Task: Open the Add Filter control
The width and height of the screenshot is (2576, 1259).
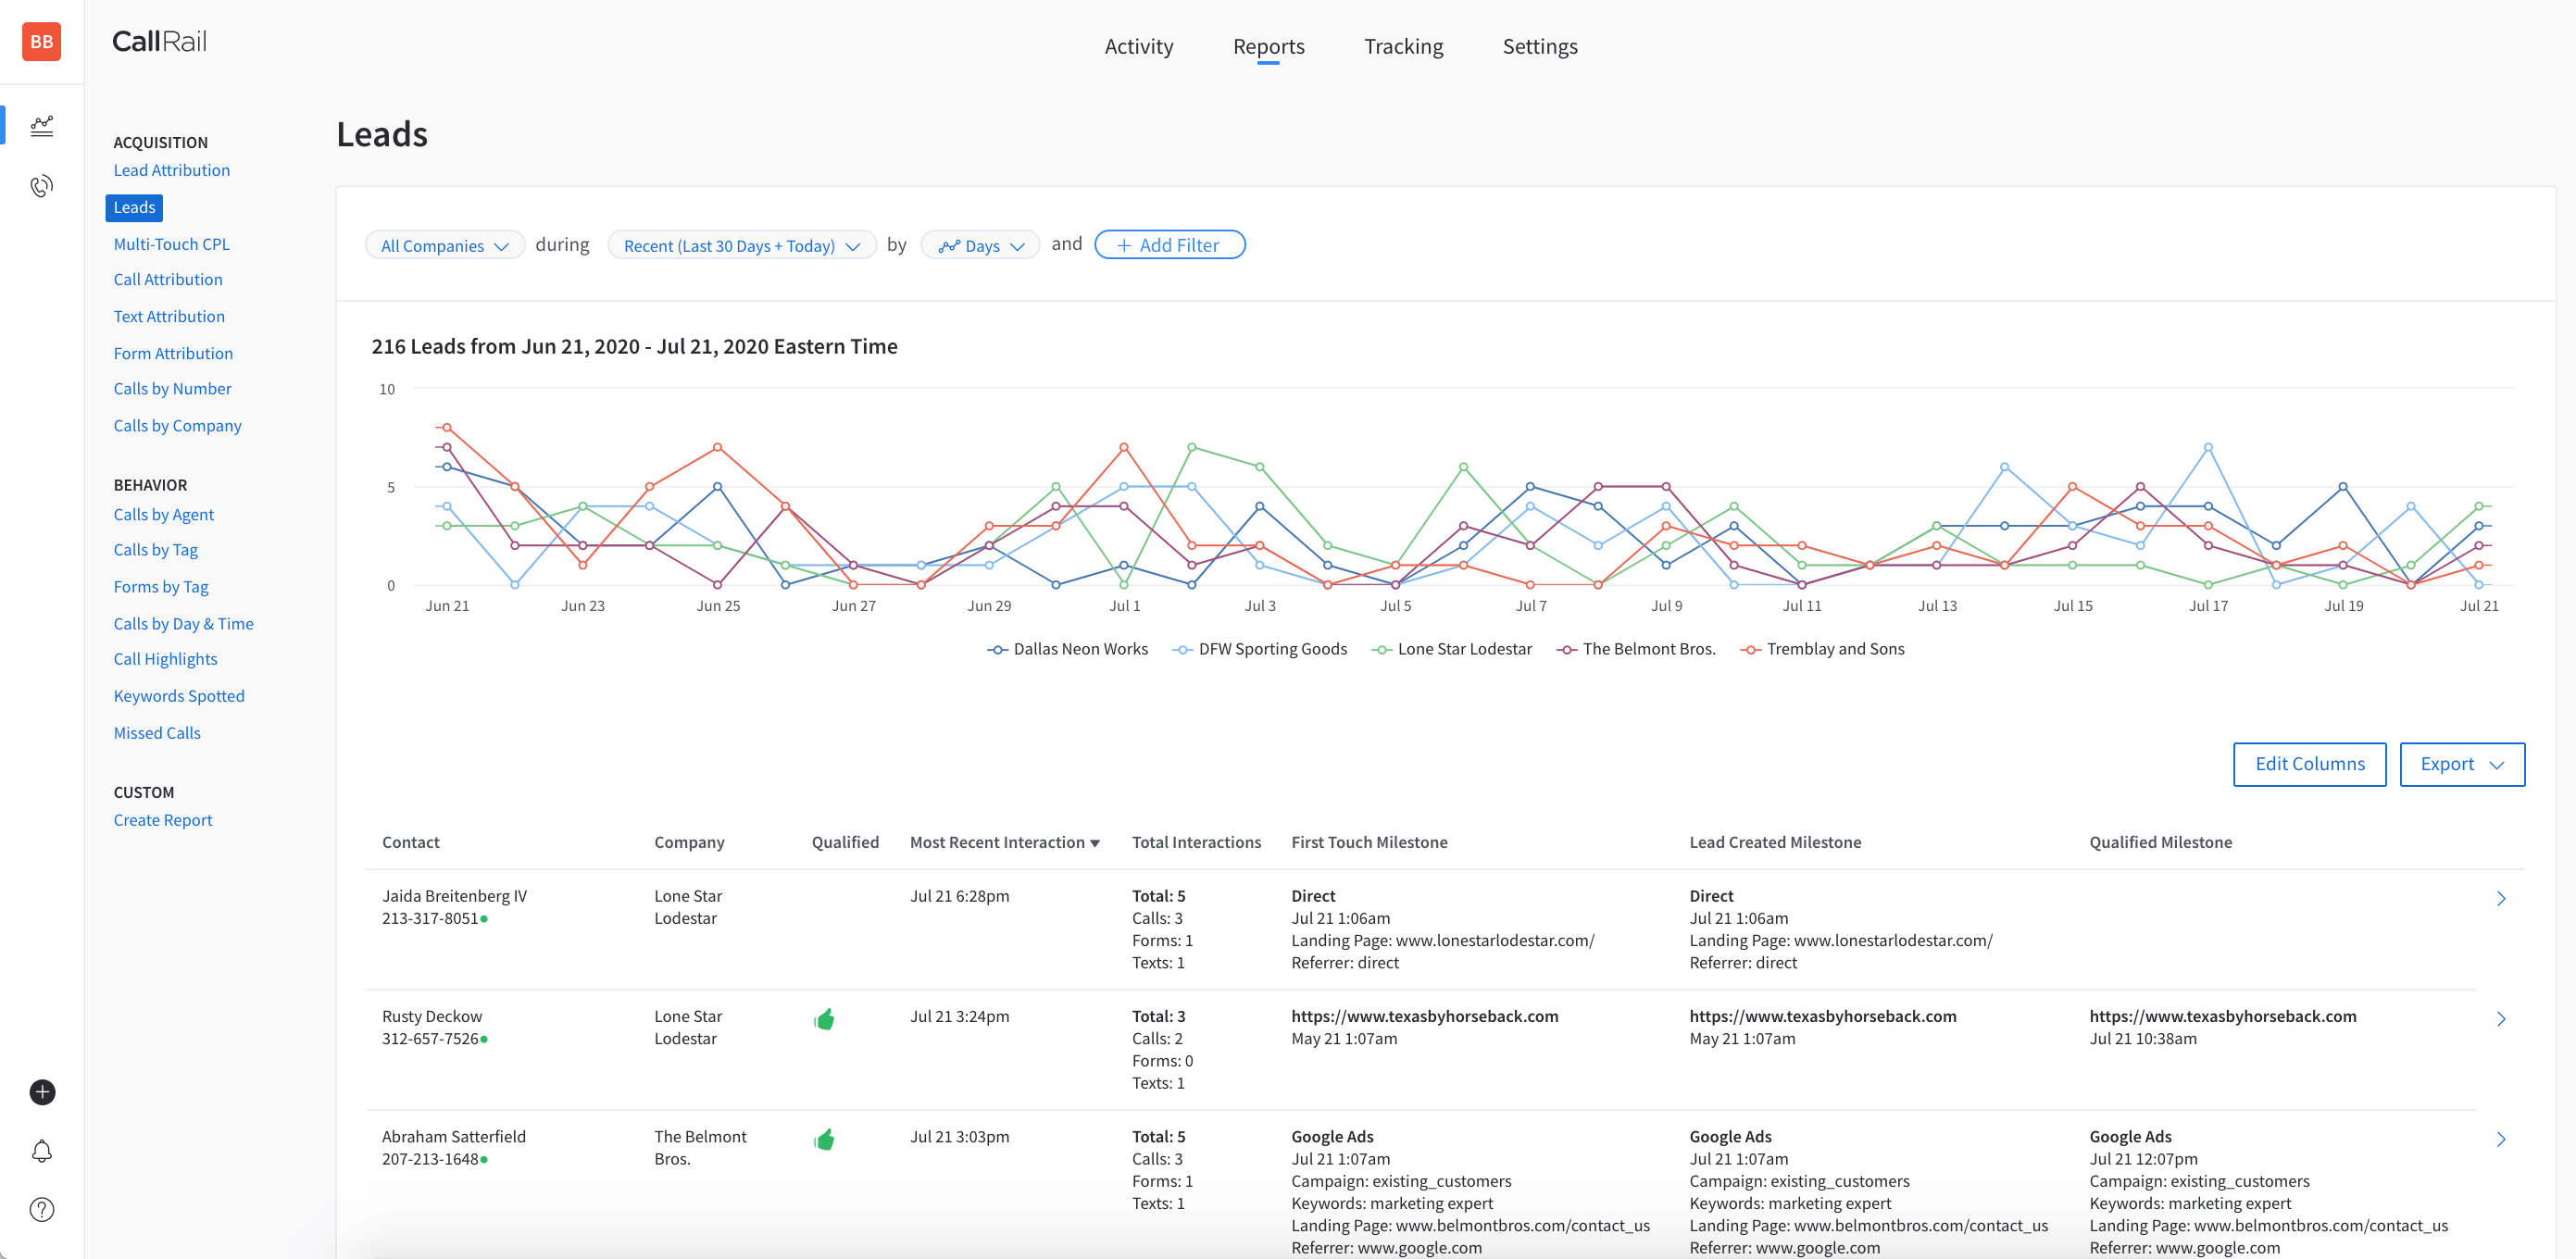Action: click(1169, 244)
